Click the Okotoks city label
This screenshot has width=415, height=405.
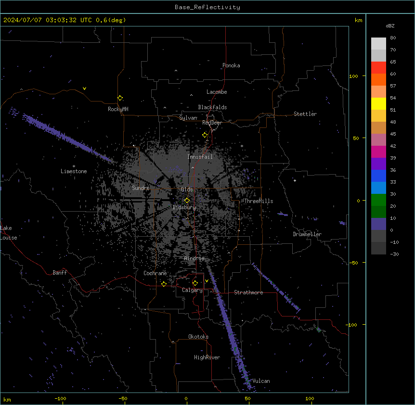click(x=198, y=337)
